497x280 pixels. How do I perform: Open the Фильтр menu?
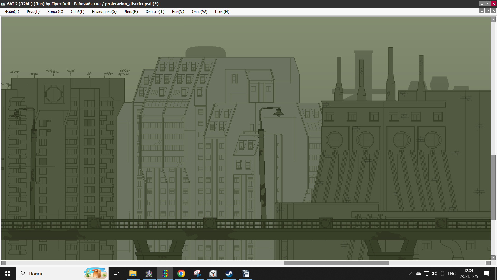click(155, 12)
